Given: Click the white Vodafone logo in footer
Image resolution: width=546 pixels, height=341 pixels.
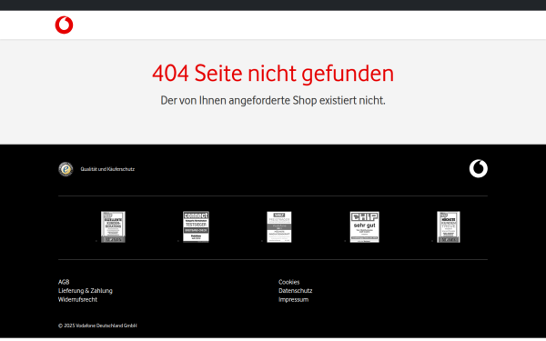Looking at the screenshot, I should click(x=478, y=169).
